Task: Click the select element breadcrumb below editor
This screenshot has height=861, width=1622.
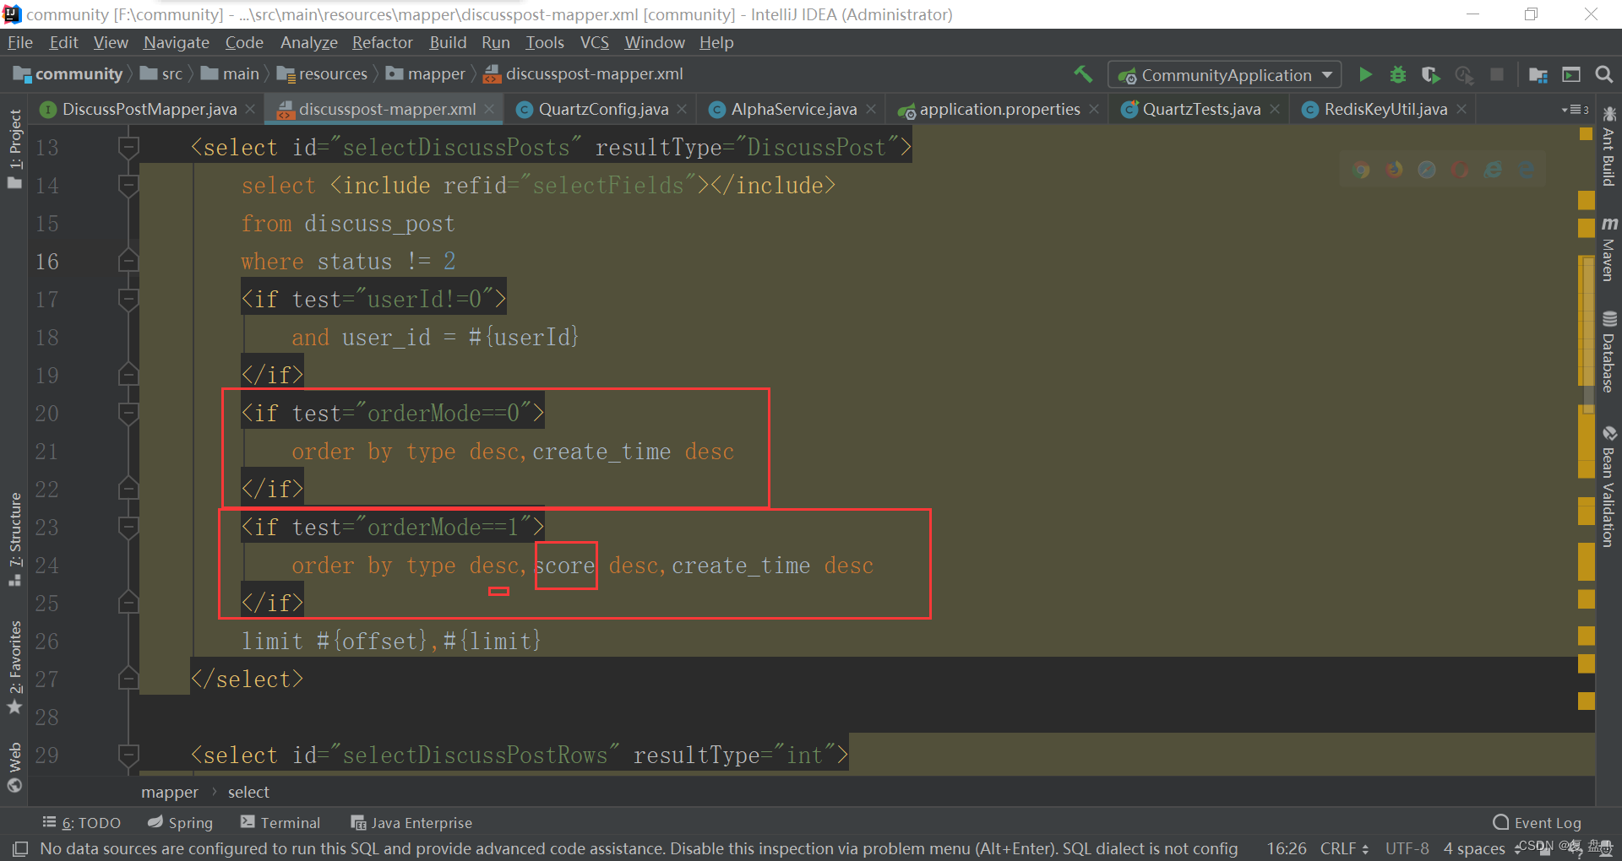Action: click(248, 793)
